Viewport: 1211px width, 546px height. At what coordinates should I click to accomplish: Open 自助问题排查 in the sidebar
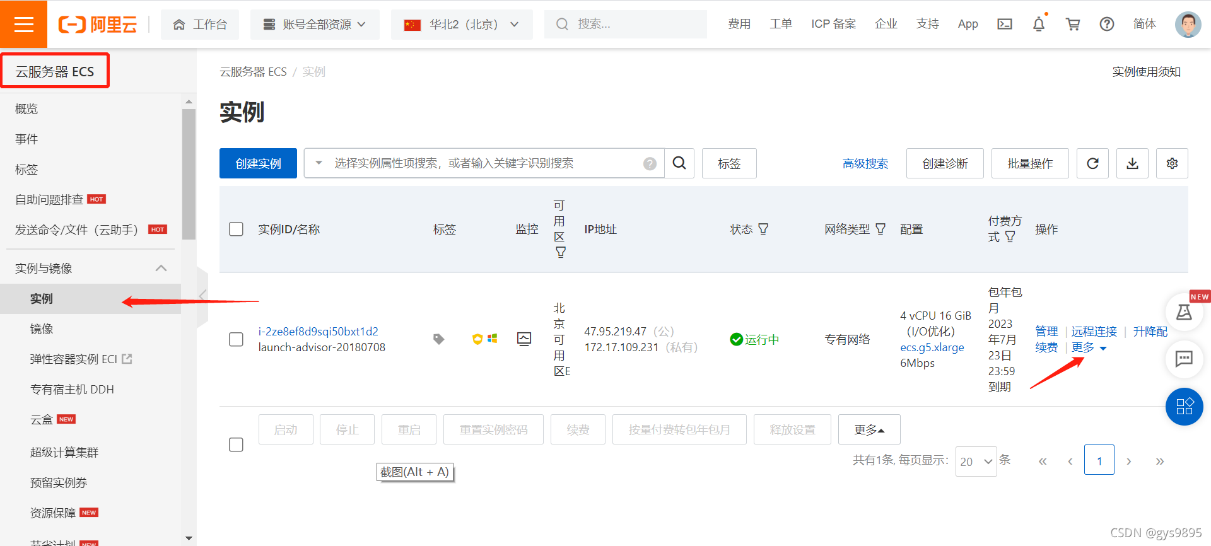pos(49,199)
